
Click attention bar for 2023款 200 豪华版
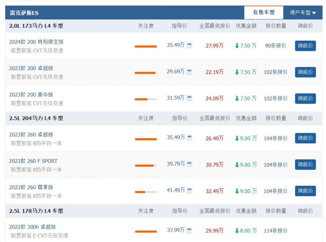click(145, 99)
